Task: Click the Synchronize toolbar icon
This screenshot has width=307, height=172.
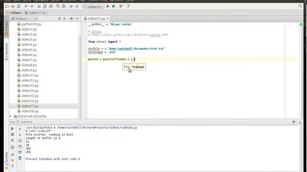Action: 19,6
